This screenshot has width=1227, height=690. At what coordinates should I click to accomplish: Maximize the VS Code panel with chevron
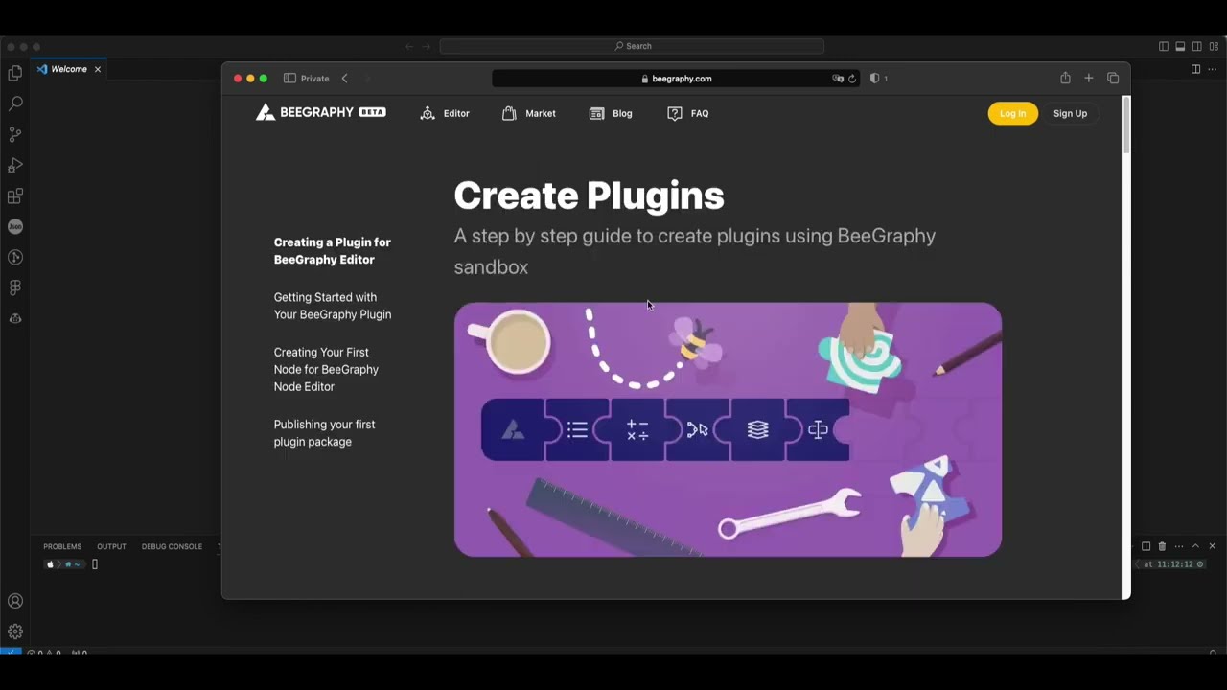(x=1195, y=546)
